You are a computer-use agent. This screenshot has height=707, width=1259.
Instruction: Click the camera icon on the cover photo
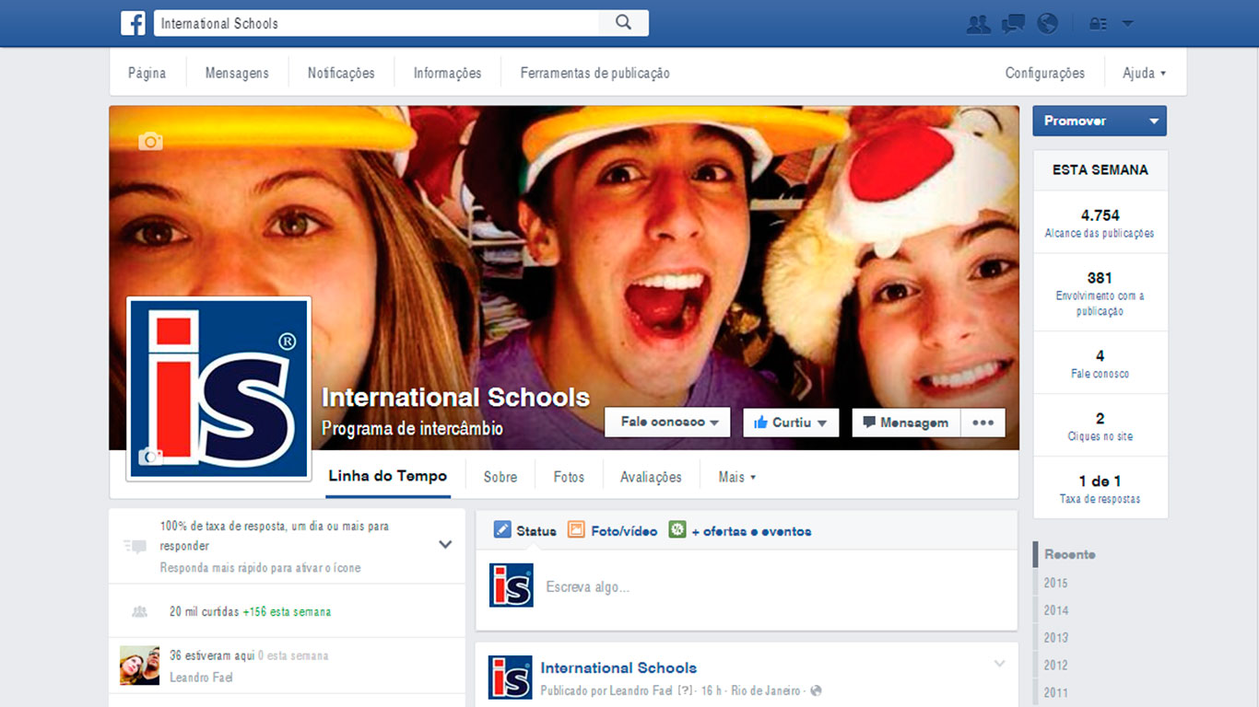pyautogui.click(x=150, y=141)
